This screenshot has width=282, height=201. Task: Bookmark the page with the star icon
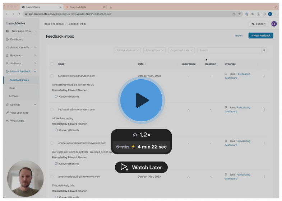[x=239, y=14]
